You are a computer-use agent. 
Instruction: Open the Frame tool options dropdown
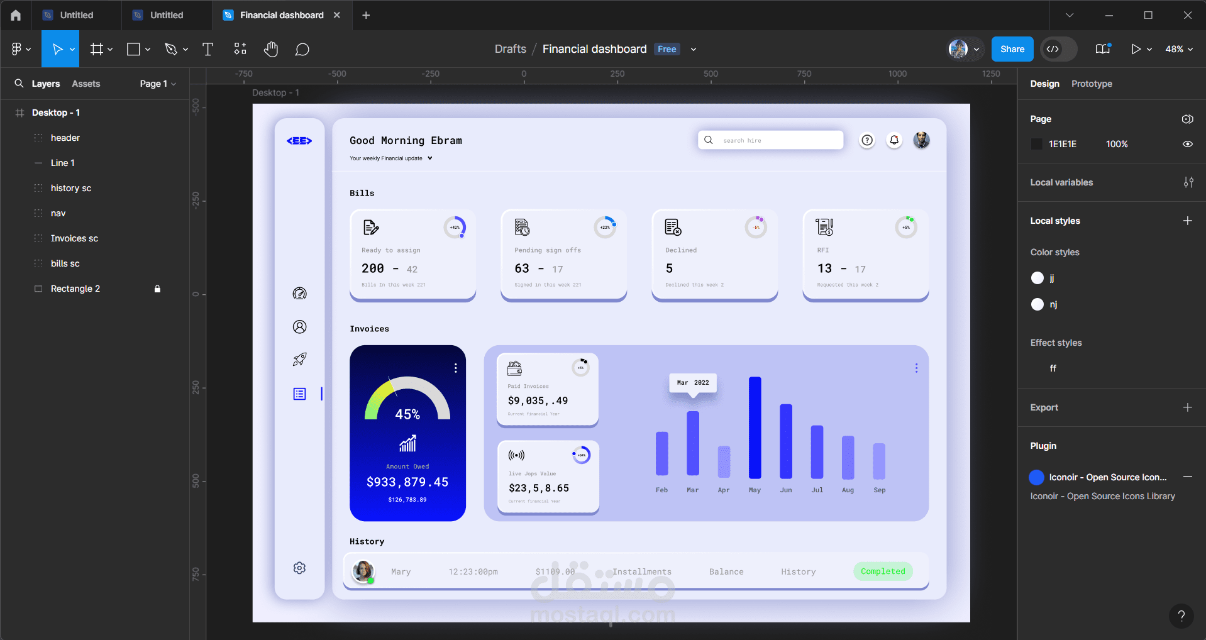tap(110, 49)
